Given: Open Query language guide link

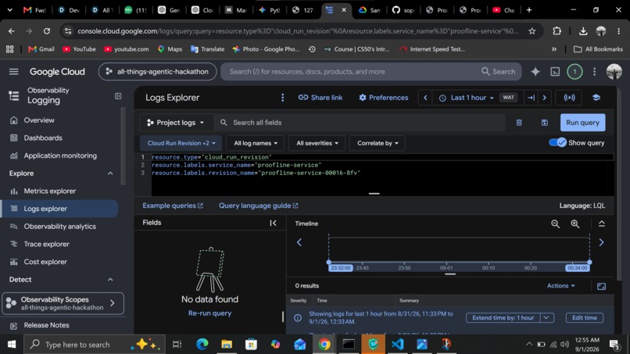Looking at the screenshot, I should click(259, 206).
